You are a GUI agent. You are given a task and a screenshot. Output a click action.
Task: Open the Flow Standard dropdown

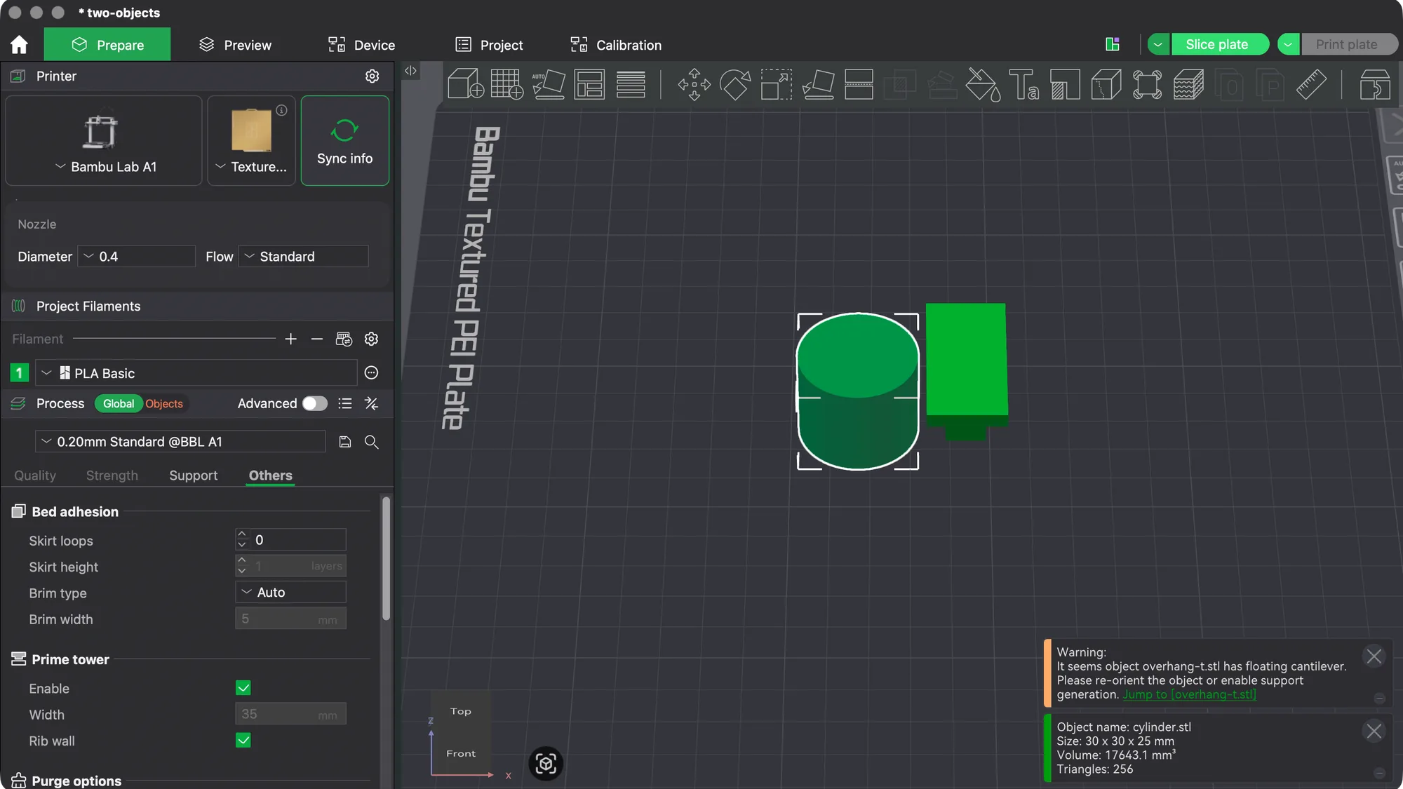coord(303,257)
